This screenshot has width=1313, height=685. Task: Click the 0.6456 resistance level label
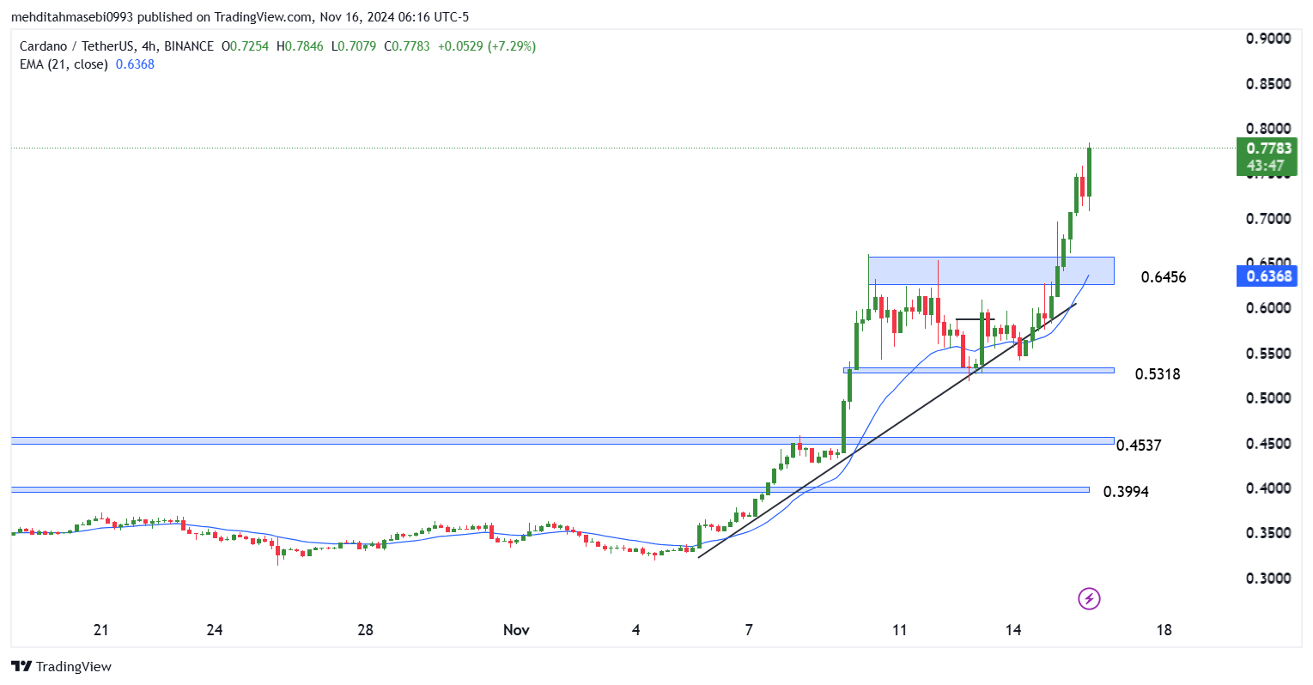(1164, 277)
